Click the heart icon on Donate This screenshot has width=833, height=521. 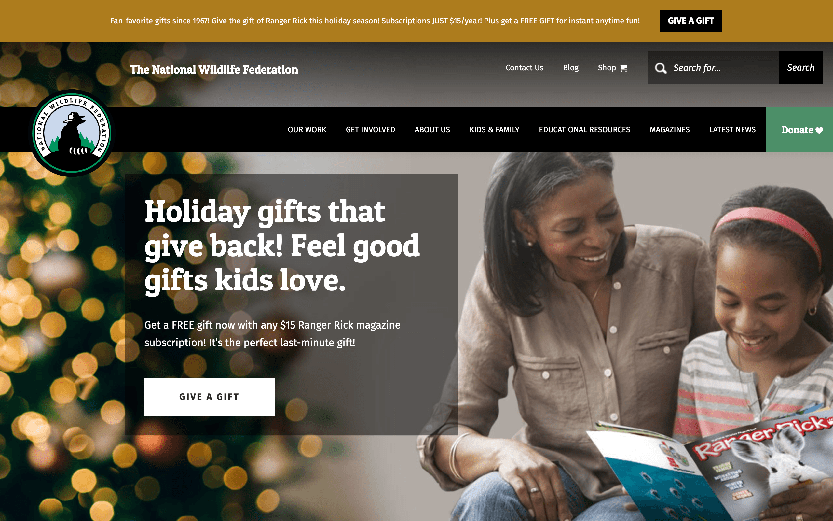point(819,130)
